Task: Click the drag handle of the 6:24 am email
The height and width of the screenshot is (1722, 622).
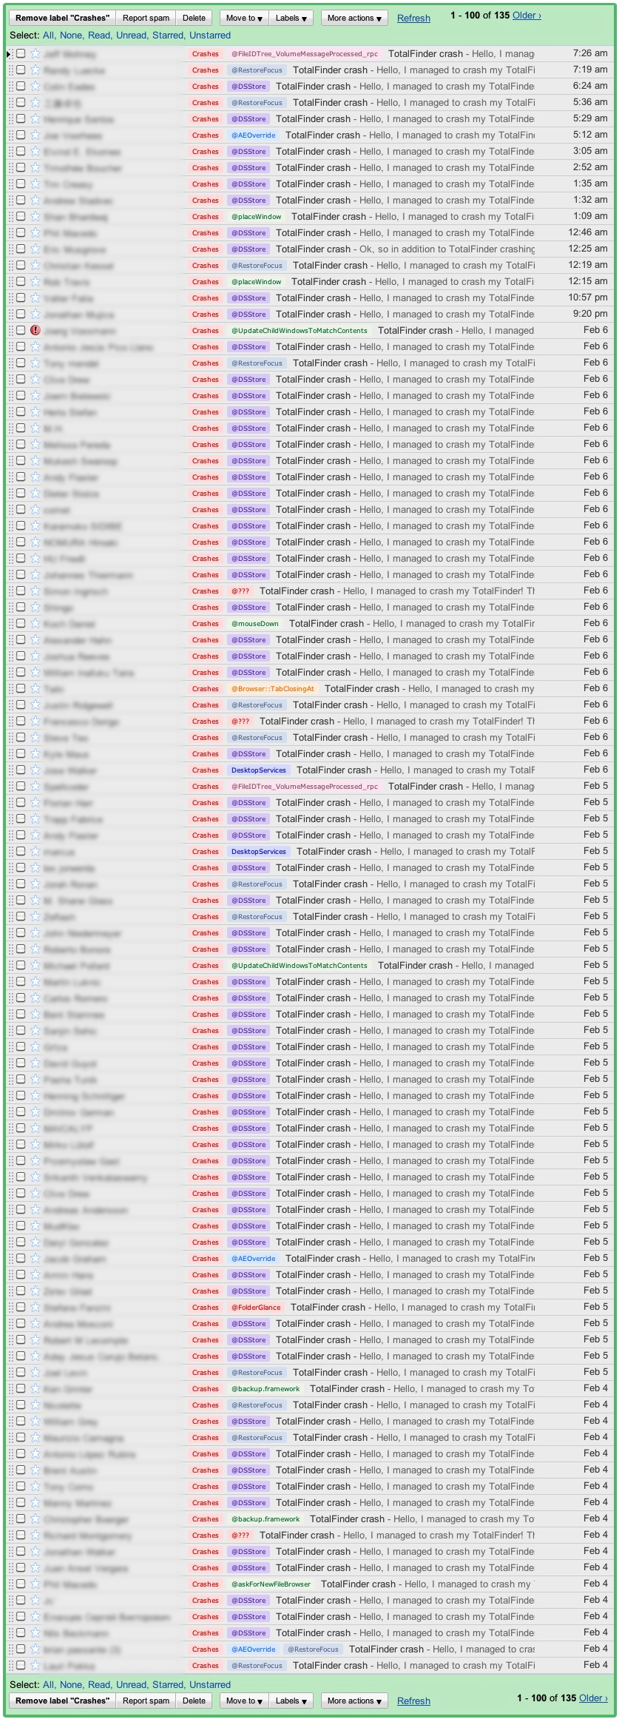Action: coord(10,87)
